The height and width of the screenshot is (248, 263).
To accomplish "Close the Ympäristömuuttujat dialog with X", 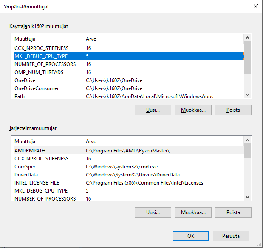I will point(256,6).
